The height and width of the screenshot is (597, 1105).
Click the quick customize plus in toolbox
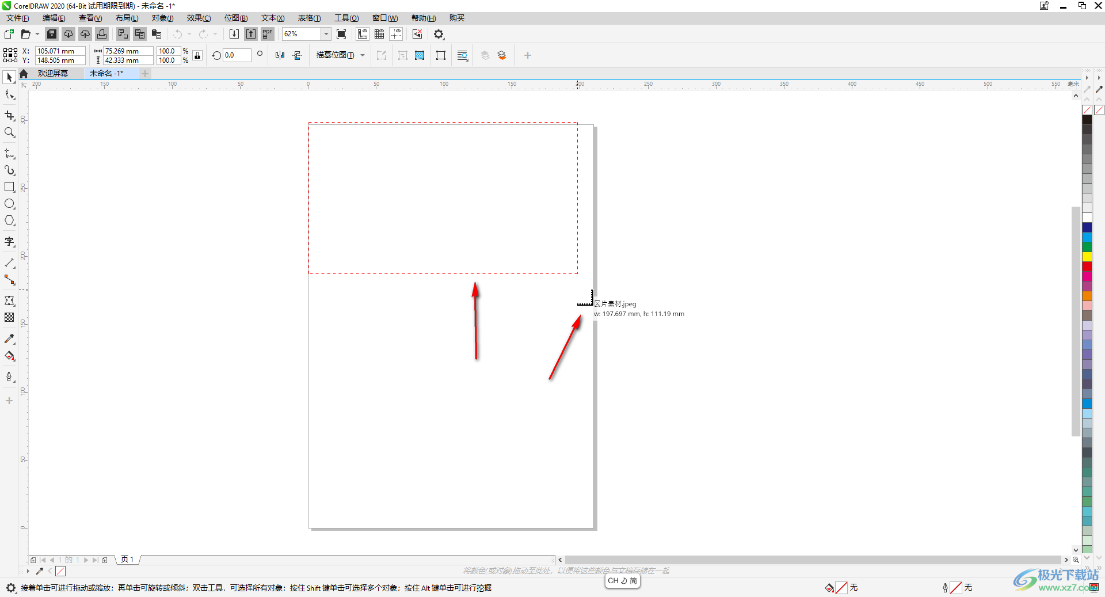9,400
